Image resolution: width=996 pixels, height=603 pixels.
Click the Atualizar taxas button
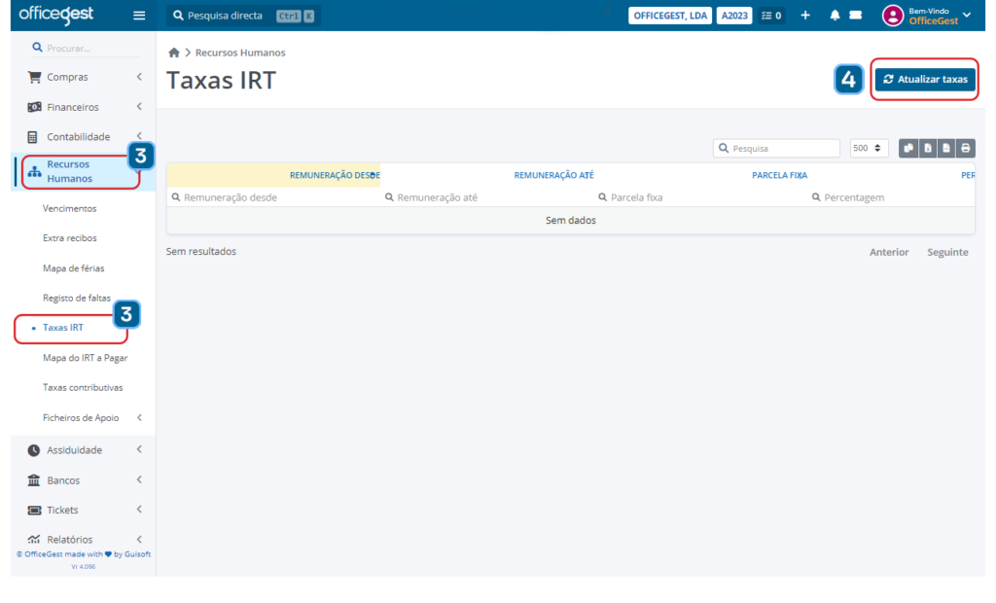tap(925, 80)
